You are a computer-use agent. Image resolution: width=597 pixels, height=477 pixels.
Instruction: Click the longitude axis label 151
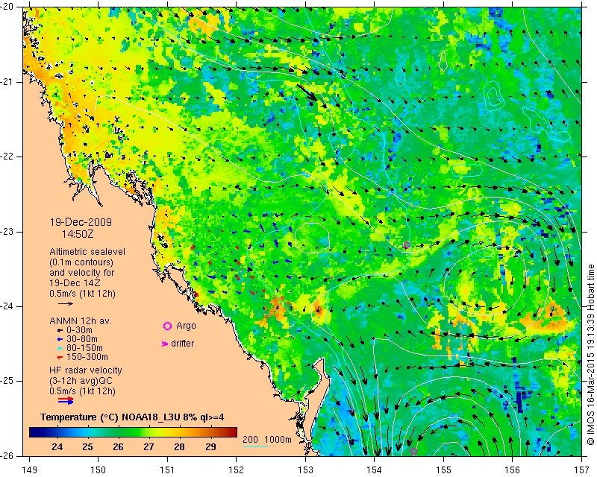pos(167,470)
